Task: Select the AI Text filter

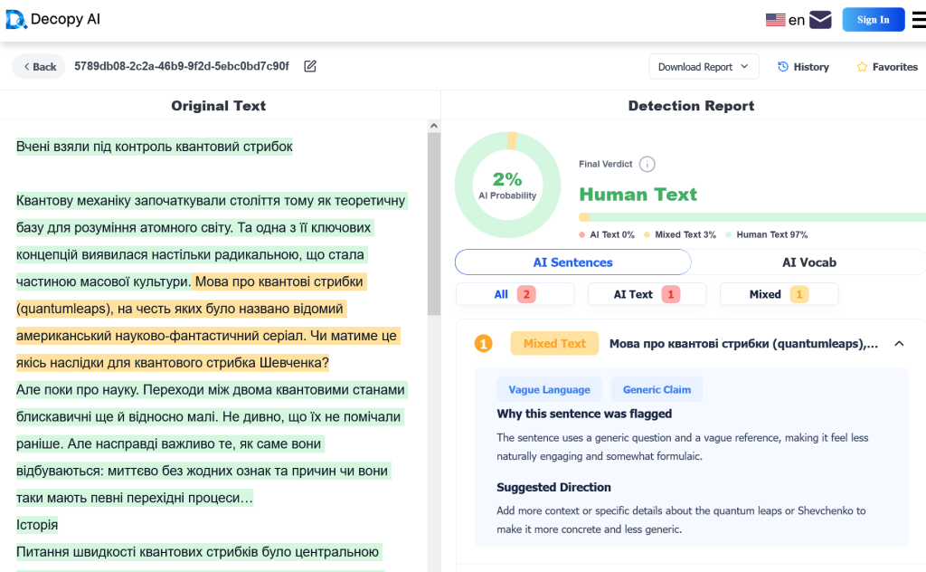Action: tap(647, 294)
